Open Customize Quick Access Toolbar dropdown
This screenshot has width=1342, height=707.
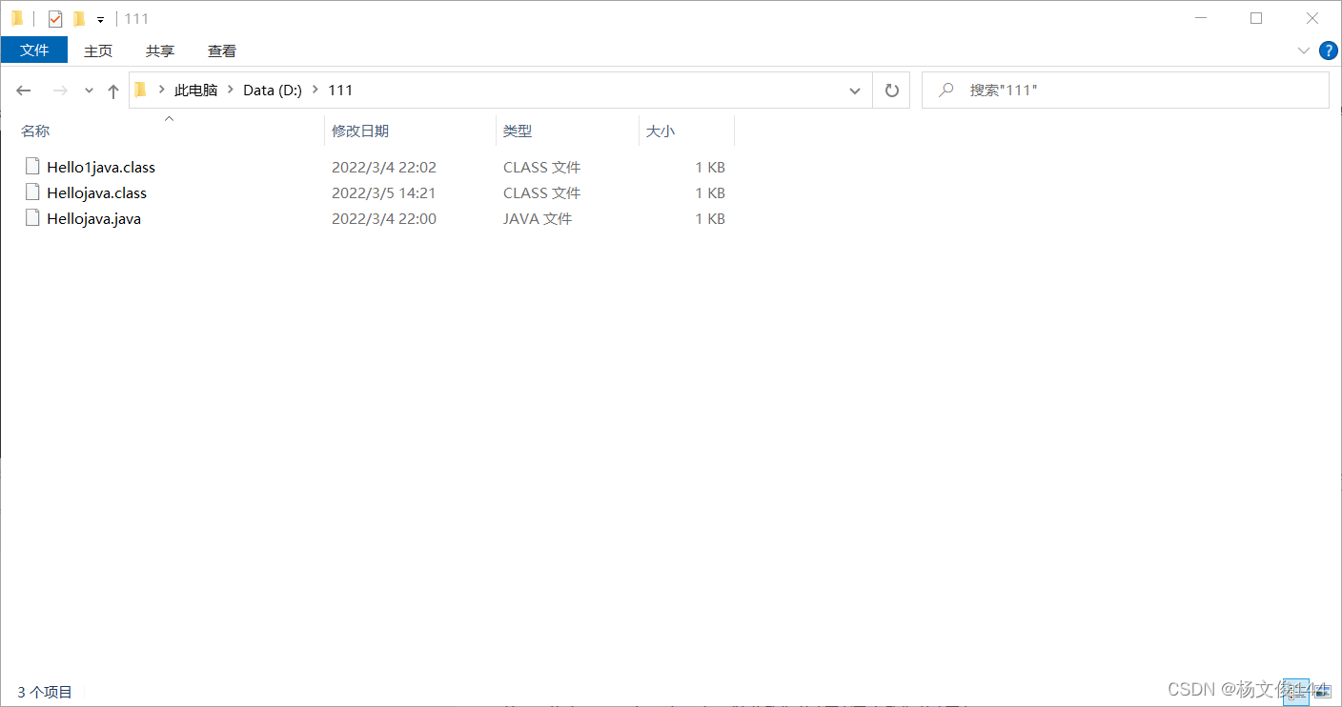[x=100, y=19]
